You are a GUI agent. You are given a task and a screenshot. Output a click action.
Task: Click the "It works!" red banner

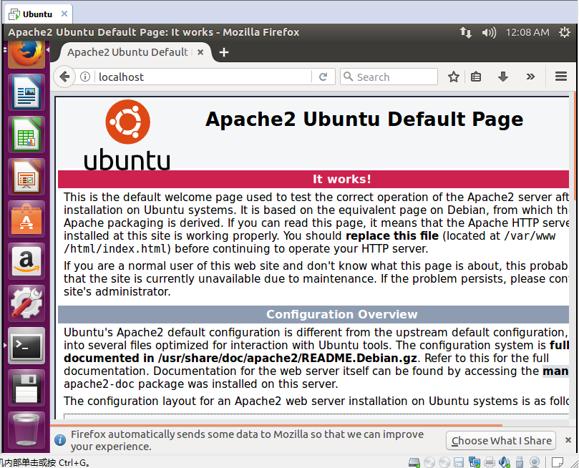pos(313,179)
